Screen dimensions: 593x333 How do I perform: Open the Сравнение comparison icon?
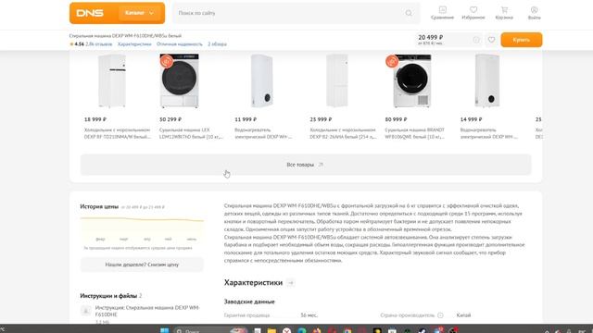pyautogui.click(x=442, y=13)
